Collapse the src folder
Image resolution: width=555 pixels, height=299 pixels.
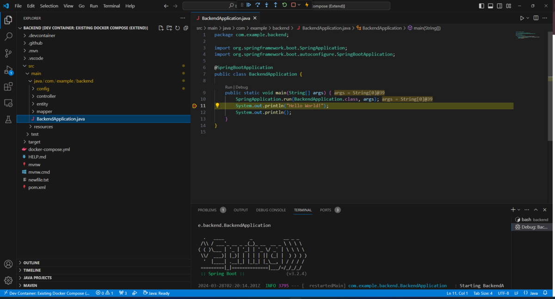31,66
